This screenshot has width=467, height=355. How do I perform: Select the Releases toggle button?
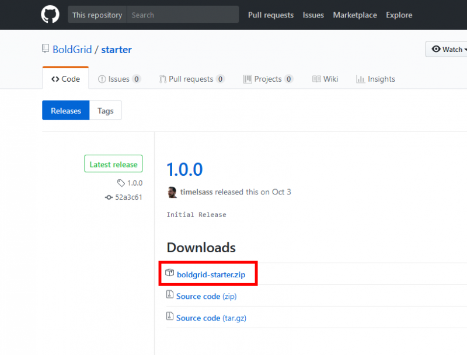click(x=65, y=110)
